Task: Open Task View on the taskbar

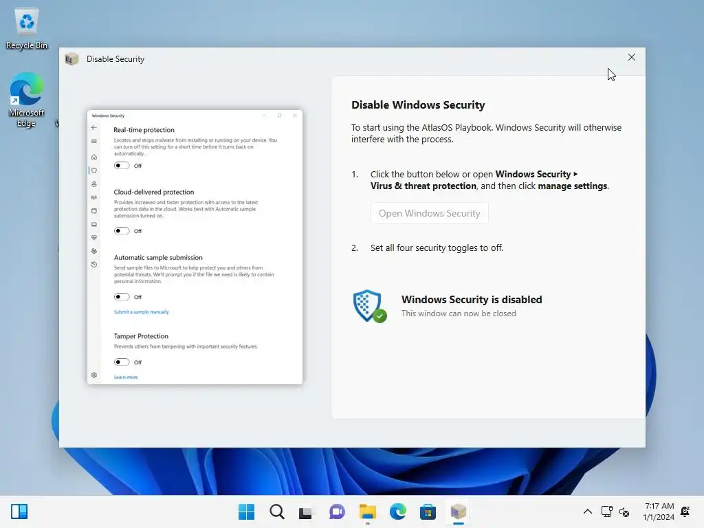Action: pyautogui.click(x=306, y=511)
